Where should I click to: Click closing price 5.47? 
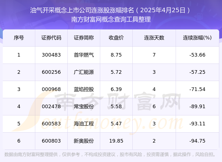click(x=116, y=124)
